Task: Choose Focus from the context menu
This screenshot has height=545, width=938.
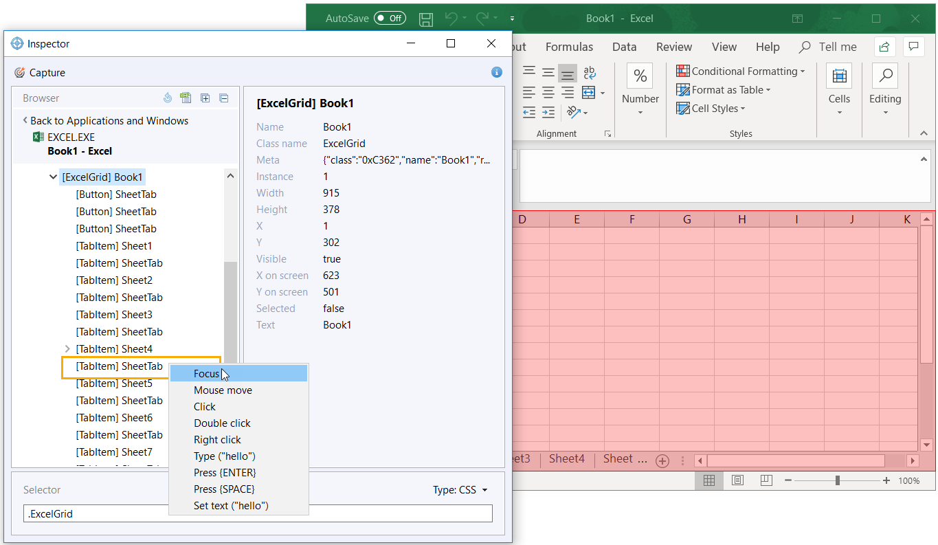Action: 238,374
